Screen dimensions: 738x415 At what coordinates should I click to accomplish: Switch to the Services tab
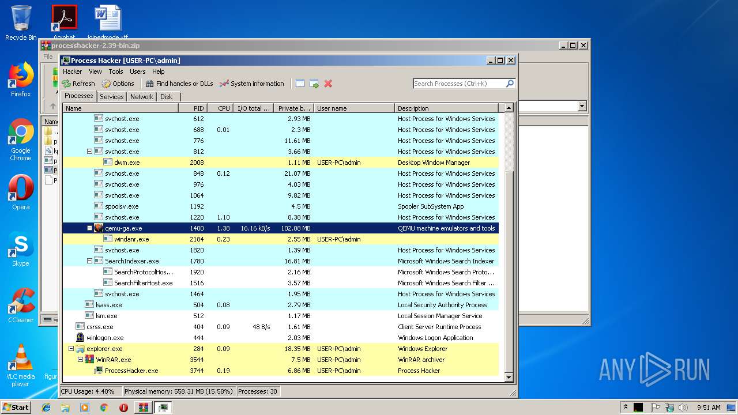point(111,97)
